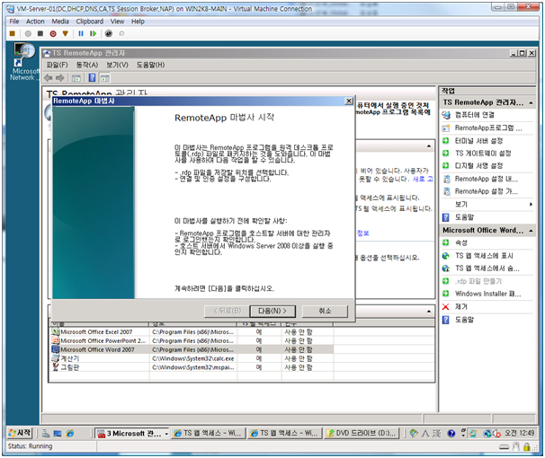The width and height of the screenshot is (545, 458).
Task: Collapse the overview panel behind the wizard
Action: [429, 146]
